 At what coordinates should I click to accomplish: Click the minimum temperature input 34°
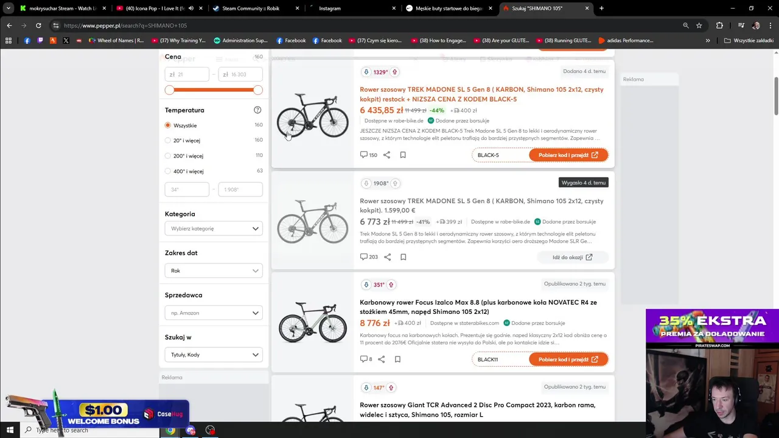(187, 189)
